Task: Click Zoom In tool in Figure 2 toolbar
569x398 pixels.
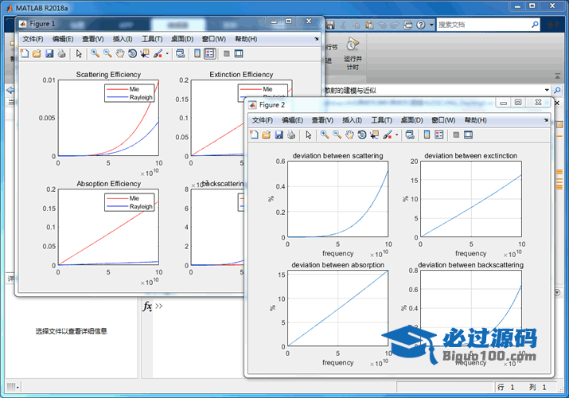Action: [x=324, y=135]
